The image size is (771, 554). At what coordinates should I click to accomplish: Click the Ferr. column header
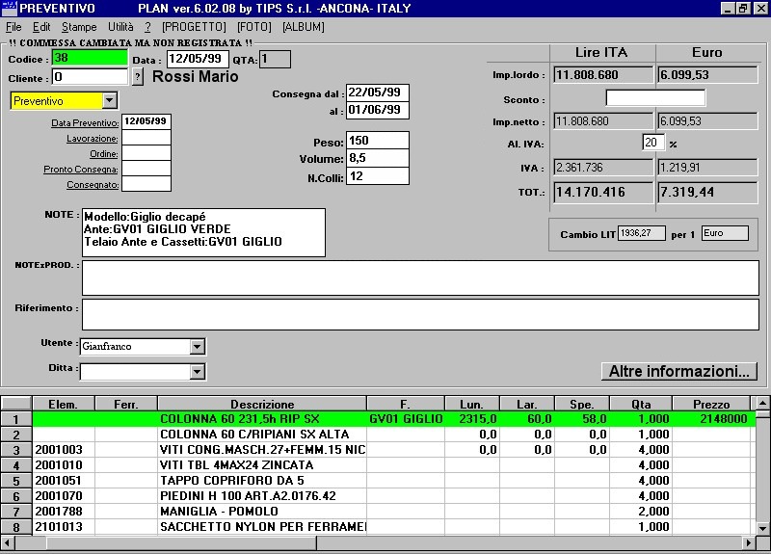click(126, 404)
